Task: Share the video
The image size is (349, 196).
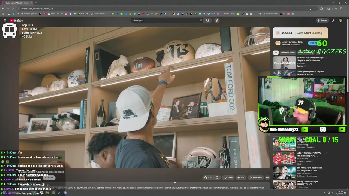Action: tap(228, 177)
